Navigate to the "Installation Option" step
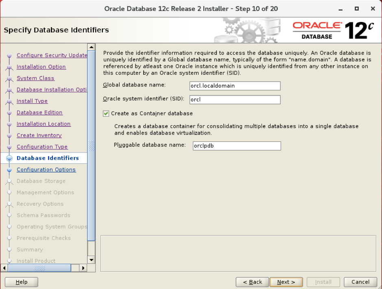 pyautogui.click(x=41, y=67)
